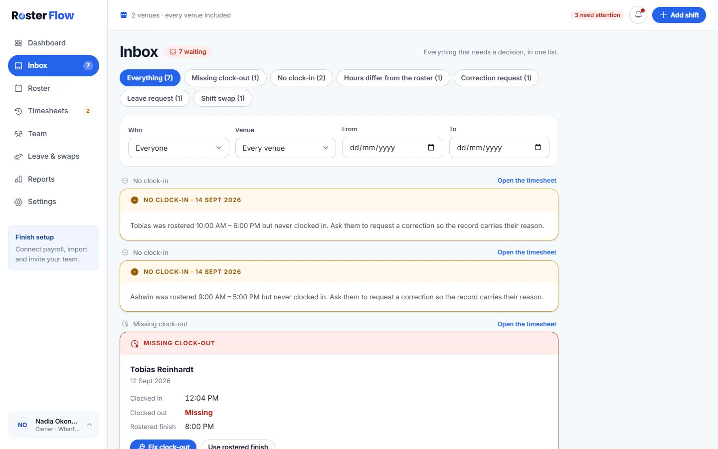Viewport: 718px width, 449px height.
Task: Open Leave & swaps page
Action: pos(53,156)
